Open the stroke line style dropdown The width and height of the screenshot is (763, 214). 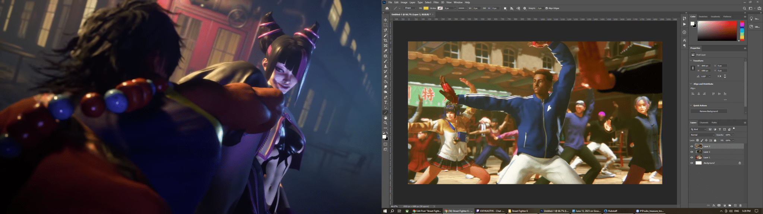tap(462, 8)
